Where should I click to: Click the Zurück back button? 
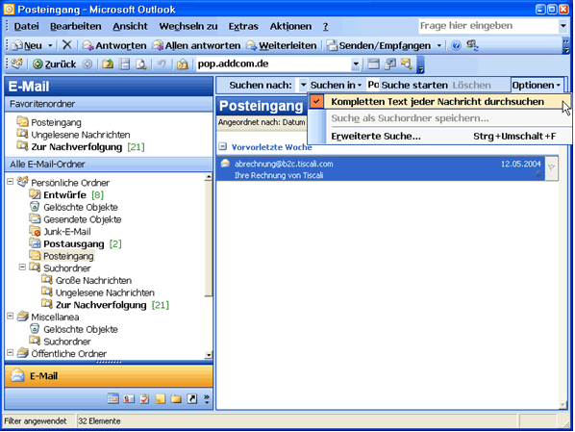pos(54,64)
